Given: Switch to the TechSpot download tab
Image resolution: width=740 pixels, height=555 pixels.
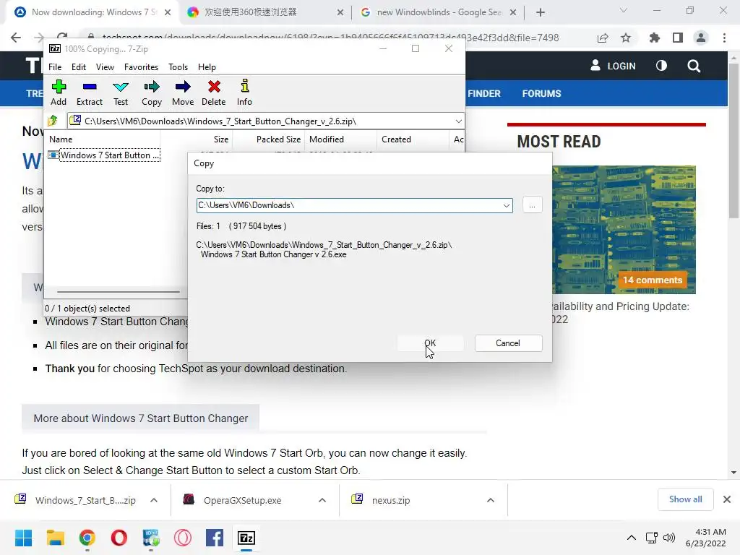Looking at the screenshot, I should click(92, 12).
